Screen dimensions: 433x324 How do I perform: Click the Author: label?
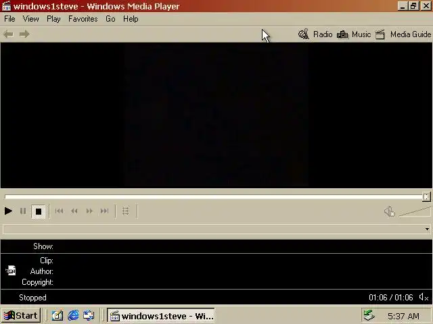[x=42, y=271]
